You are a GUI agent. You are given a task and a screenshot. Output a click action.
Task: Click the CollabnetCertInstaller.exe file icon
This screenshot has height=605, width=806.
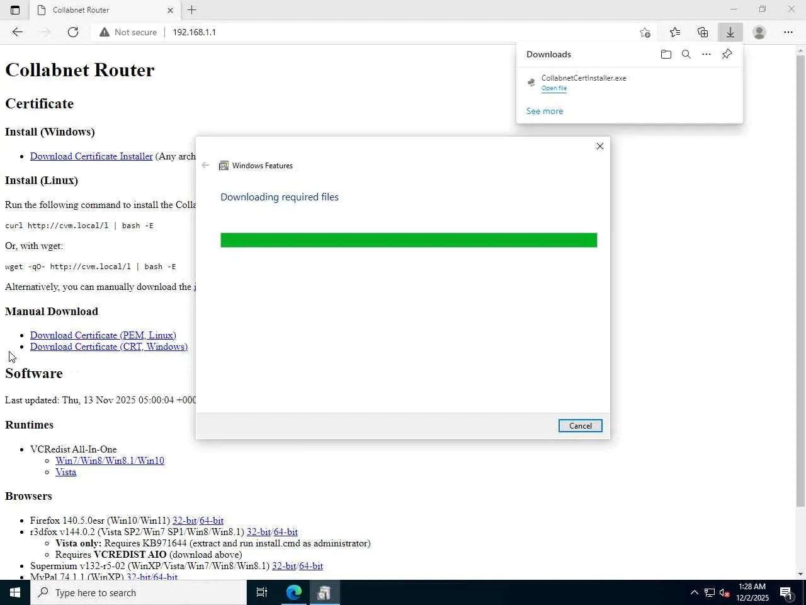point(531,83)
